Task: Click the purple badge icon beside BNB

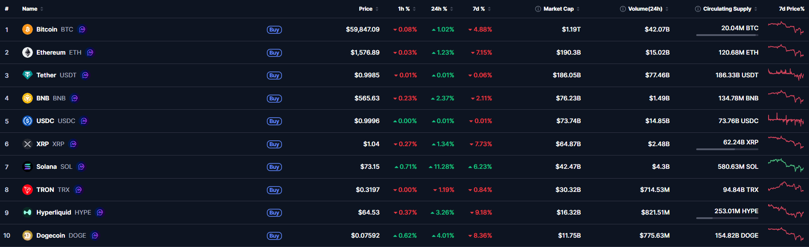Action: pos(75,98)
